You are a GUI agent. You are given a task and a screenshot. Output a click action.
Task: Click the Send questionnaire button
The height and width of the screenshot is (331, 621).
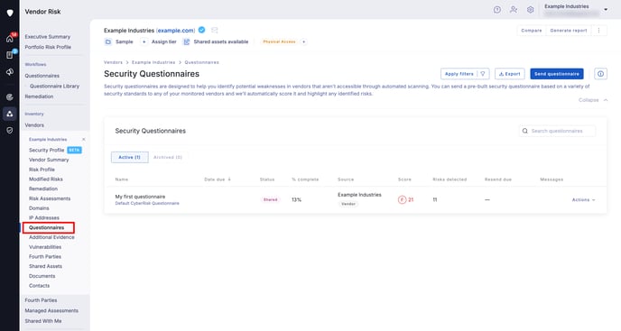pos(556,74)
